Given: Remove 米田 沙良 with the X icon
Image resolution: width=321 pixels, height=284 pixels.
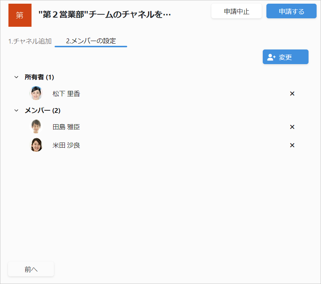Looking at the screenshot, I should click(292, 145).
